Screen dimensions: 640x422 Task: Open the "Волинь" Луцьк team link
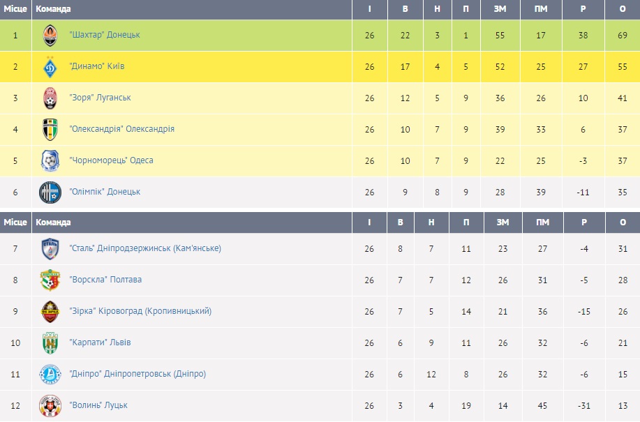click(98, 405)
